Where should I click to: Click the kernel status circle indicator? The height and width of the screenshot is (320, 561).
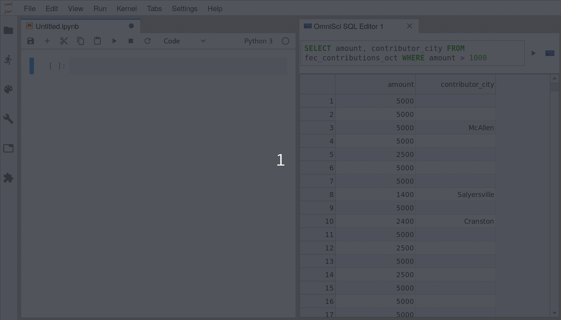tap(285, 41)
